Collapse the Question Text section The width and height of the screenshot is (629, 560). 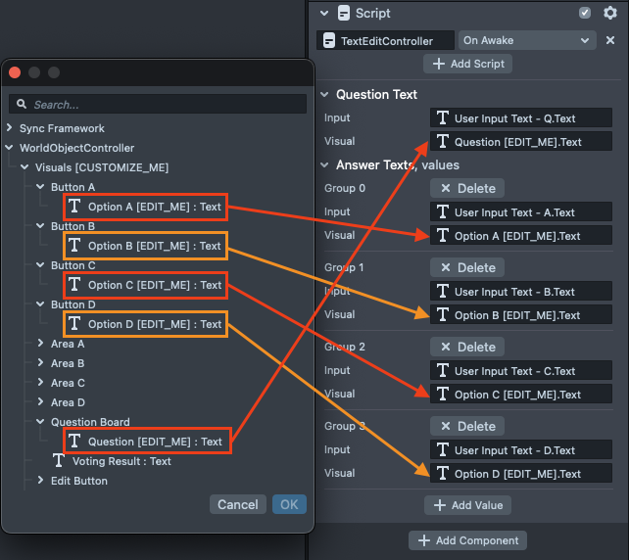pos(325,95)
